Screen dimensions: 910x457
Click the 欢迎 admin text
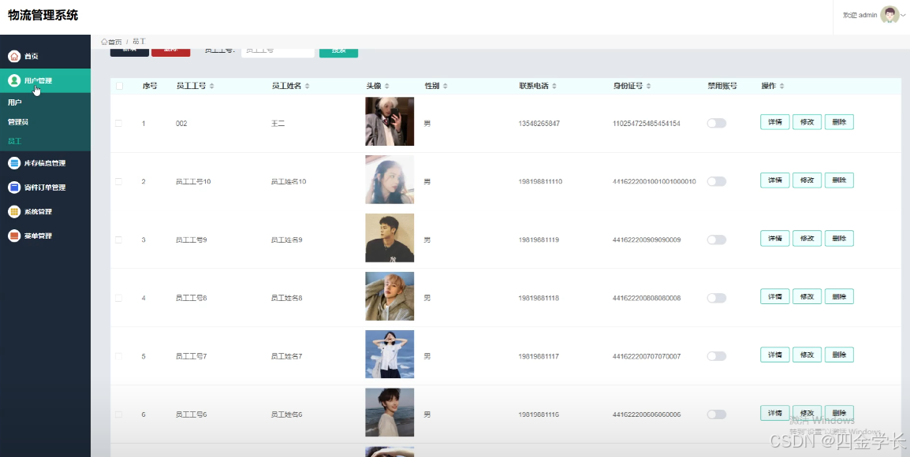coord(860,16)
